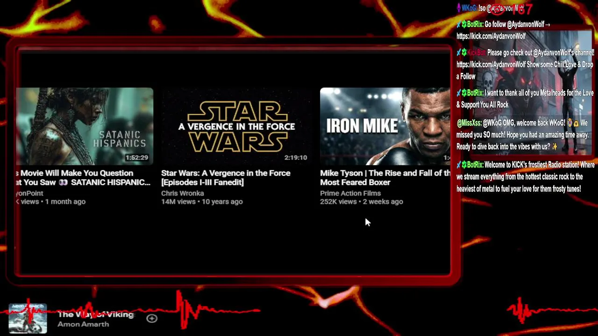Click the BotRix name on the Metalheads message

tap(475, 93)
